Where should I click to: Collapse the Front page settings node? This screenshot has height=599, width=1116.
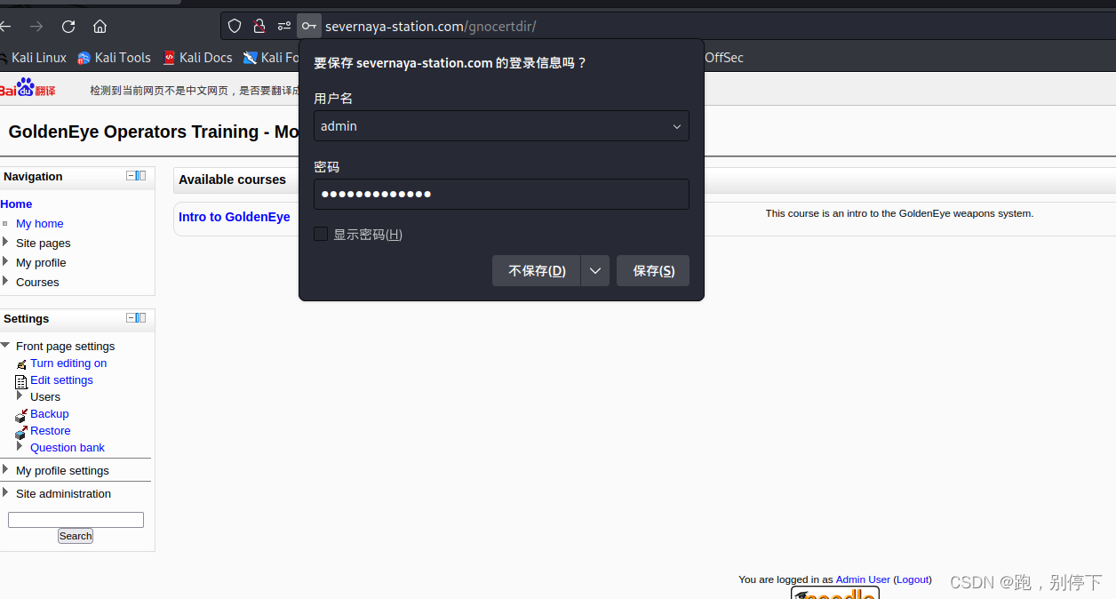(5, 346)
